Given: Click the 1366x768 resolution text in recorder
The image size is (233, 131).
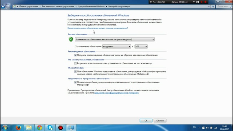Looking at the screenshot, I should [161, 2].
